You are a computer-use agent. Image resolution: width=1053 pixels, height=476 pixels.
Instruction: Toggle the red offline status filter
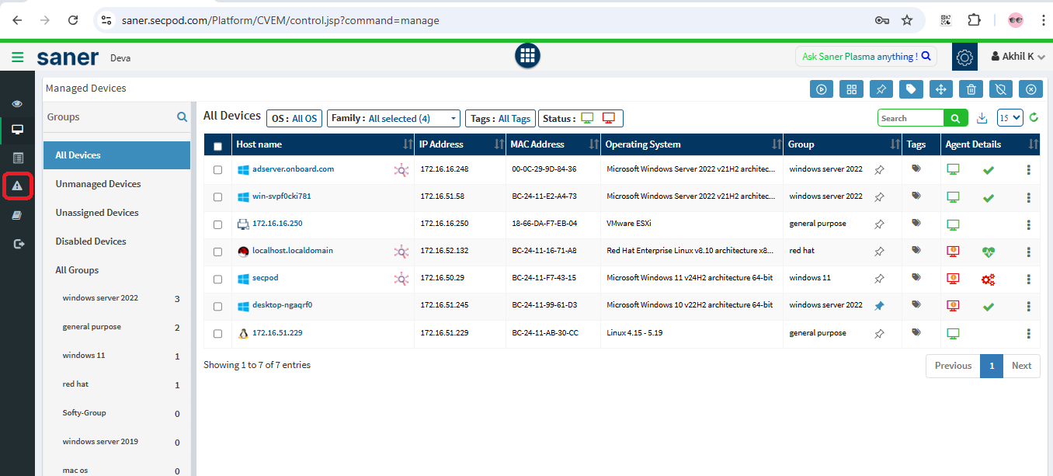609,118
